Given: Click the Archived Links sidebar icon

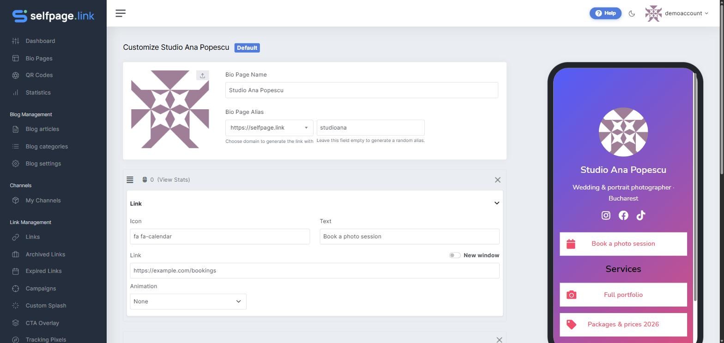Looking at the screenshot, I should (16, 254).
